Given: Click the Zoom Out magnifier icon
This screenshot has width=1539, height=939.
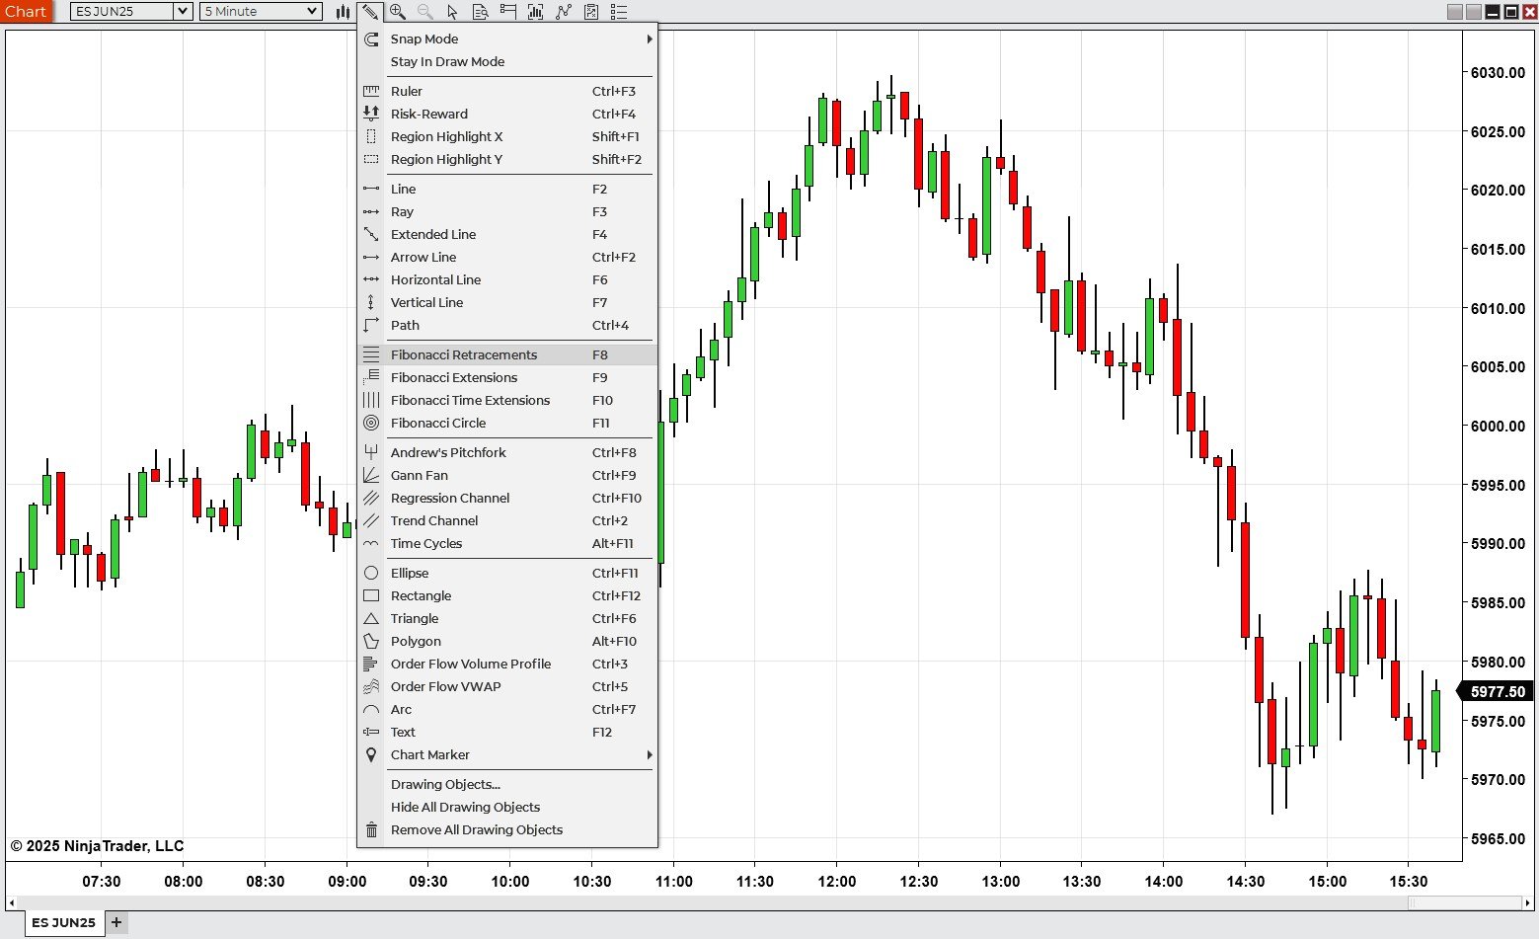Looking at the screenshot, I should click(x=425, y=12).
